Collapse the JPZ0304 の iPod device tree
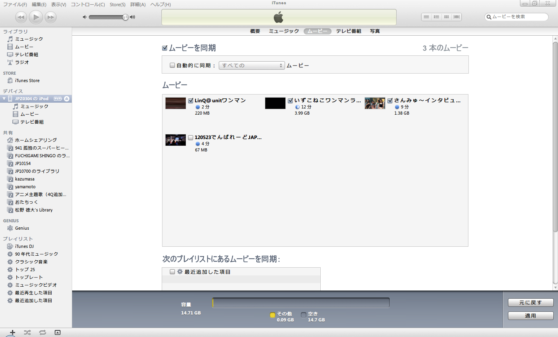This screenshot has width=558, height=337. click(4, 99)
